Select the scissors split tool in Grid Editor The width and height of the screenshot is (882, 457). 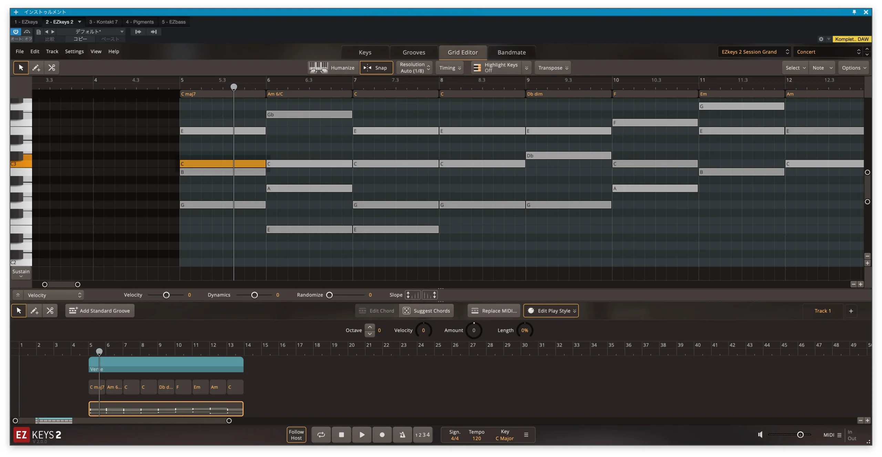52,68
